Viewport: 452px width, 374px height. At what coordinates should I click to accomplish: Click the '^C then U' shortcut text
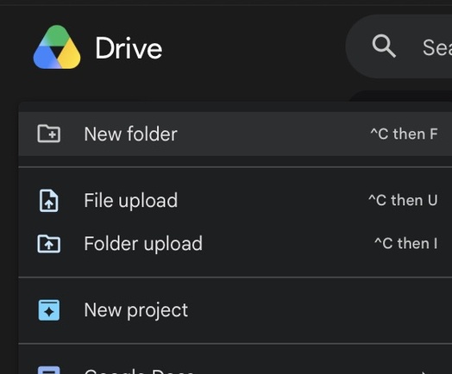(403, 200)
